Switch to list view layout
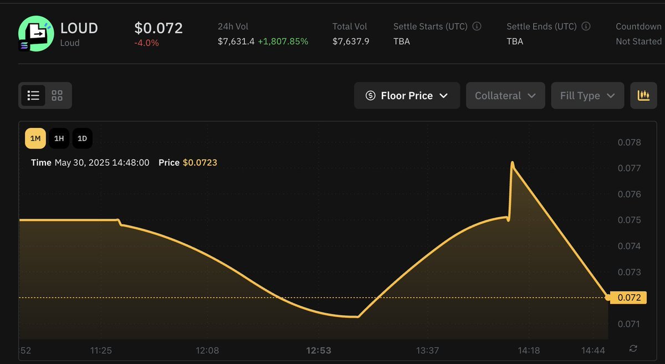 click(33, 95)
